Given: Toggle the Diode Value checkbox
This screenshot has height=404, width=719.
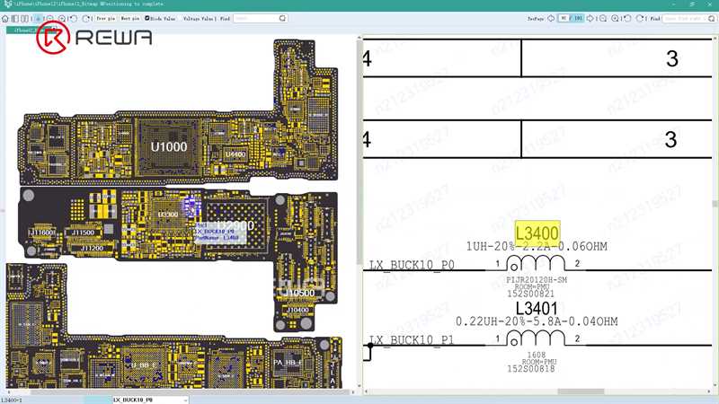Looking at the screenshot, I should (146, 18).
